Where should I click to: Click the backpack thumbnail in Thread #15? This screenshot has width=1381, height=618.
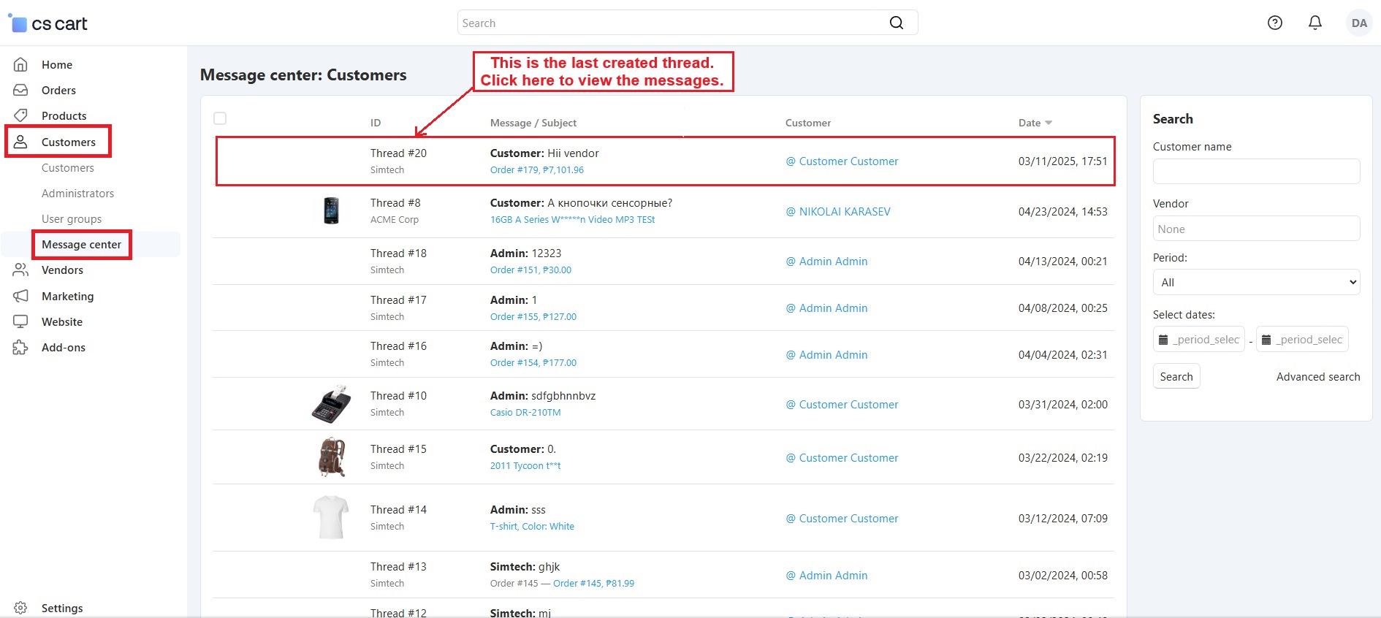pyautogui.click(x=332, y=457)
